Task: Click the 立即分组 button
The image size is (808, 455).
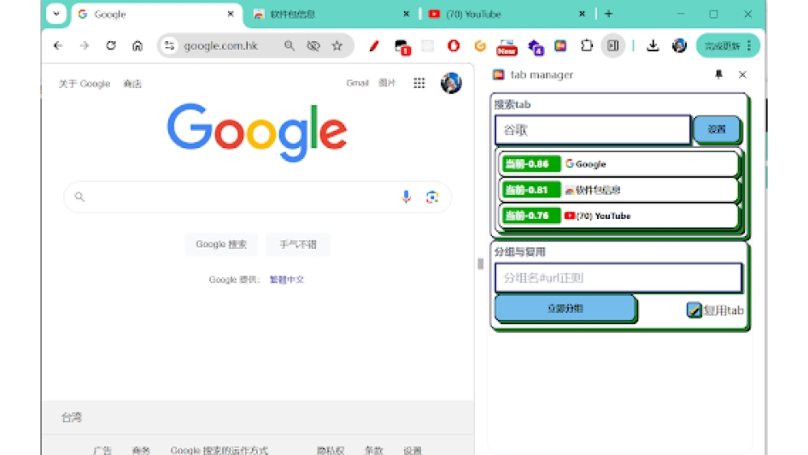Action: click(566, 308)
